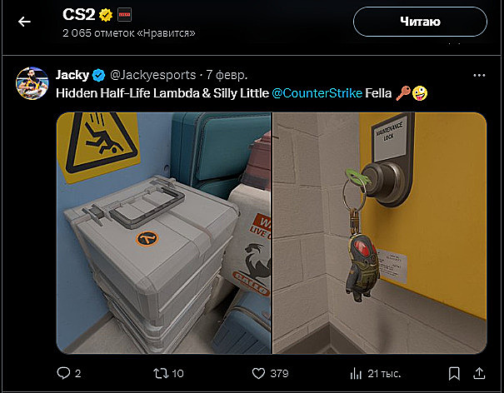This screenshot has height=393, width=504.
Task: Click the @Jackyesports handle
Action: [x=153, y=75]
